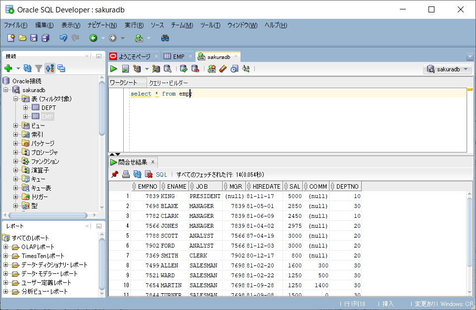
Task: Sort by the EMPNO column header
Action: coord(145,186)
